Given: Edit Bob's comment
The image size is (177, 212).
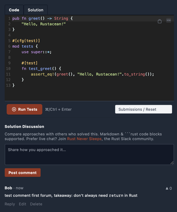Looking at the screenshot, I should pos(23,204).
